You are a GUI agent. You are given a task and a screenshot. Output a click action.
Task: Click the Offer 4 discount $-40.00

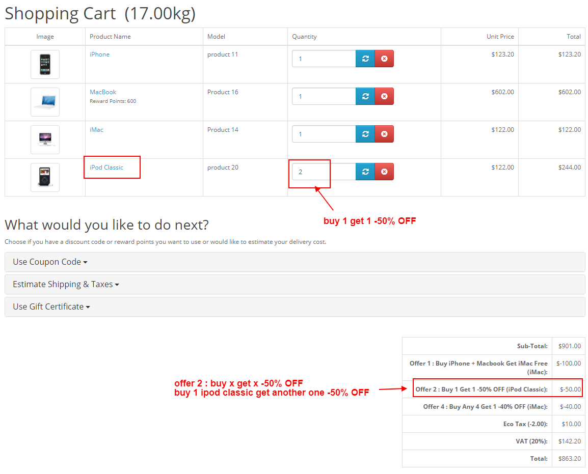pyautogui.click(x=570, y=407)
